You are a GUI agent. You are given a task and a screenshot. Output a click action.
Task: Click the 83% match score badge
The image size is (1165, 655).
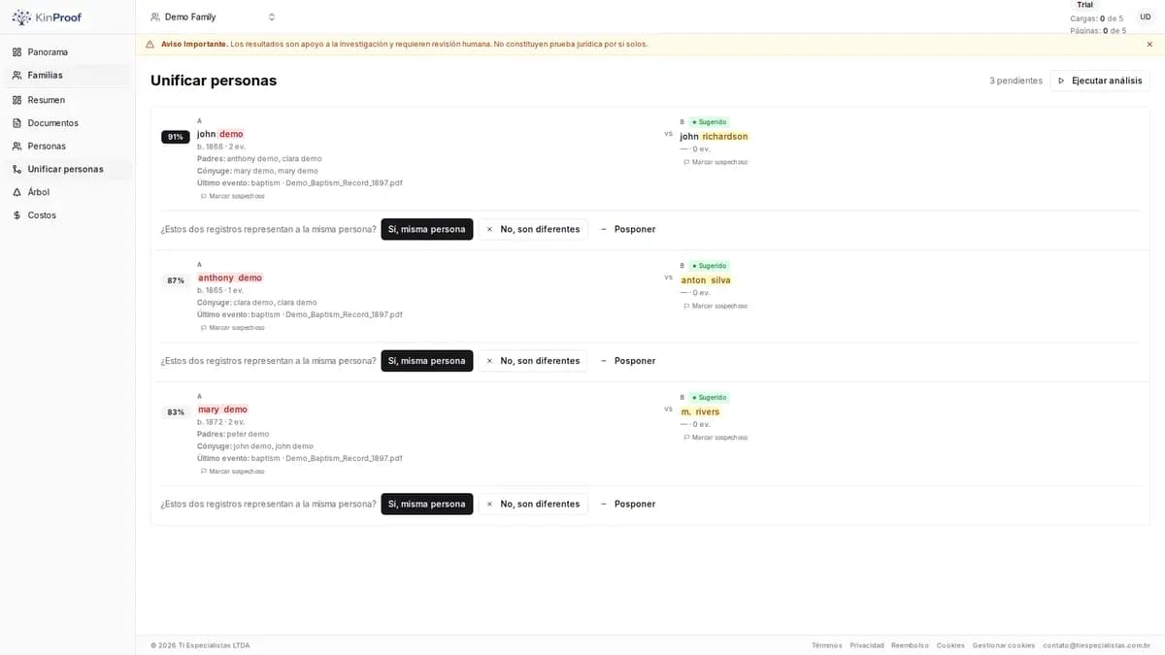tap(176, 412)
